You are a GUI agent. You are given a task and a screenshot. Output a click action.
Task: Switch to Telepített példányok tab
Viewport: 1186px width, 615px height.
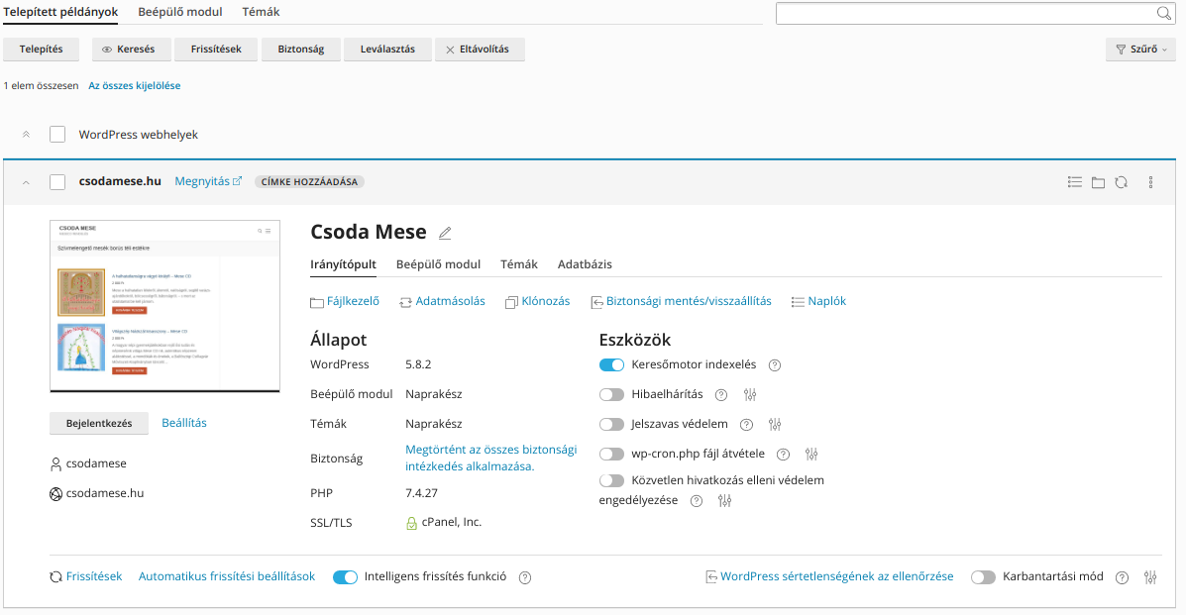coord(60,12)
